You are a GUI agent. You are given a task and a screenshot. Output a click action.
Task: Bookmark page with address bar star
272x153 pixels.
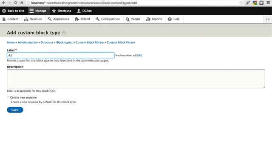241,3
